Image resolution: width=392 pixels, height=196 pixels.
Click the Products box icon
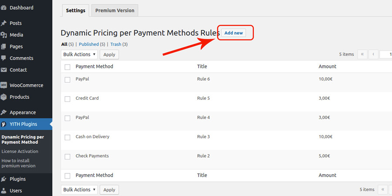(x=3, y=97)
